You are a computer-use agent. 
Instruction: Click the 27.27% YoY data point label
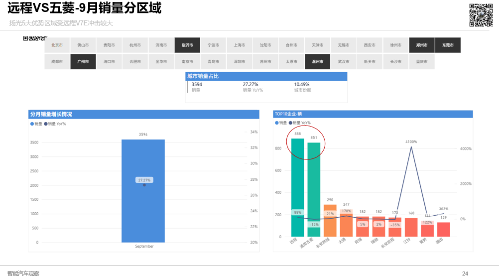pyautogui.click(x=144, y=180)
